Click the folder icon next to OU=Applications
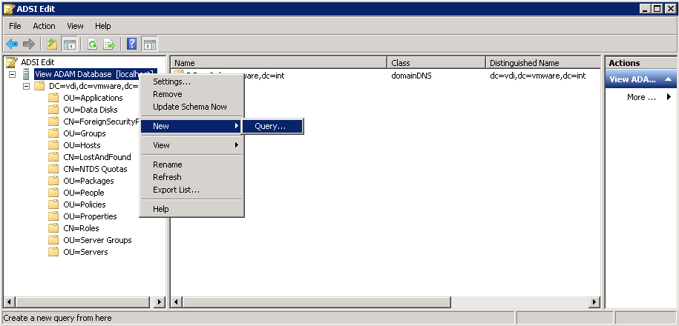Viewport: 679px width, 326px height. (53, 98)
